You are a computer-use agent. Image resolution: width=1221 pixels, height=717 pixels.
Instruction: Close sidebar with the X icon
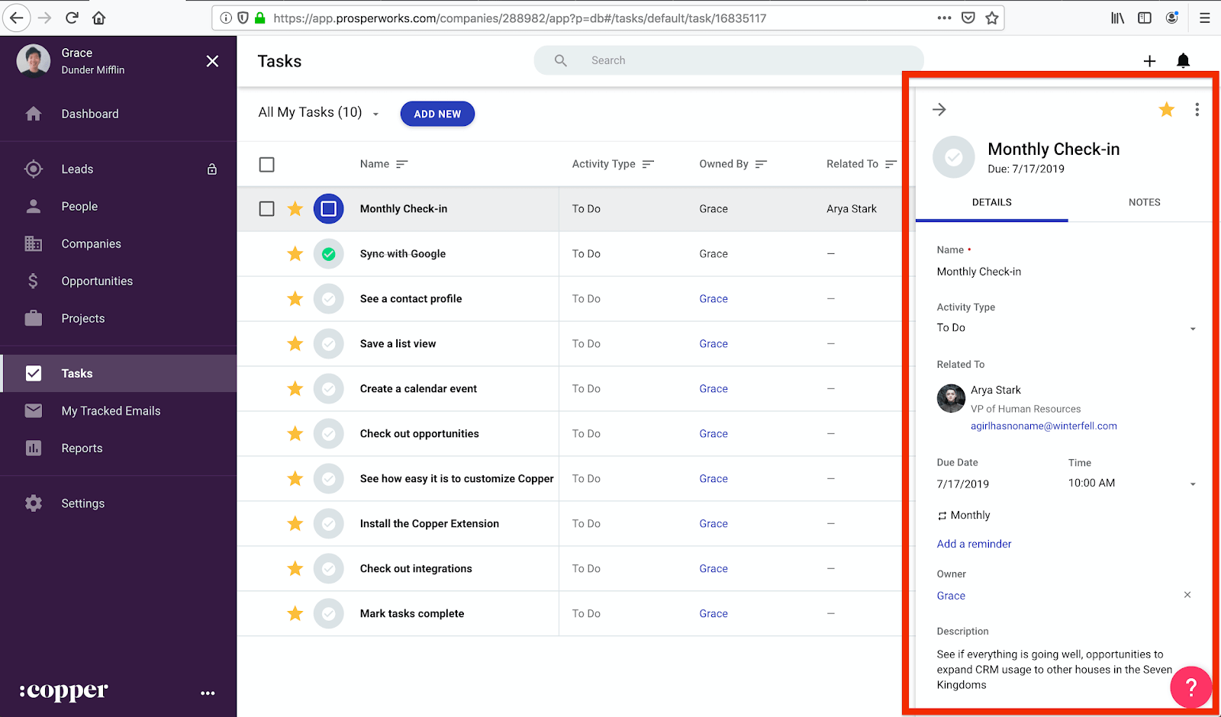pos(212,61)
